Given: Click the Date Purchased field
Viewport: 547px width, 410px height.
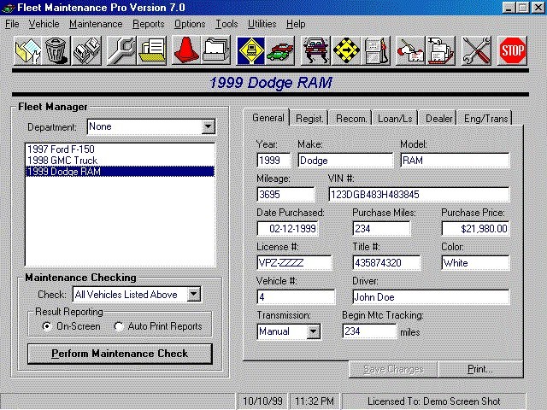Looking at the screenshot, I should click(x=288, y=229).
